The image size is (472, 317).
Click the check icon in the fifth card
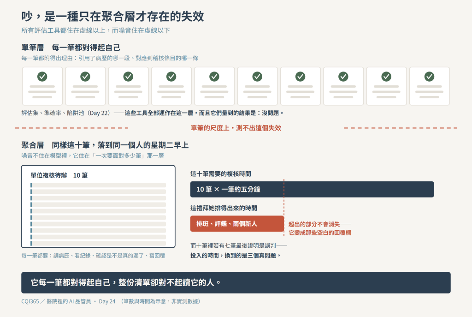214,77
